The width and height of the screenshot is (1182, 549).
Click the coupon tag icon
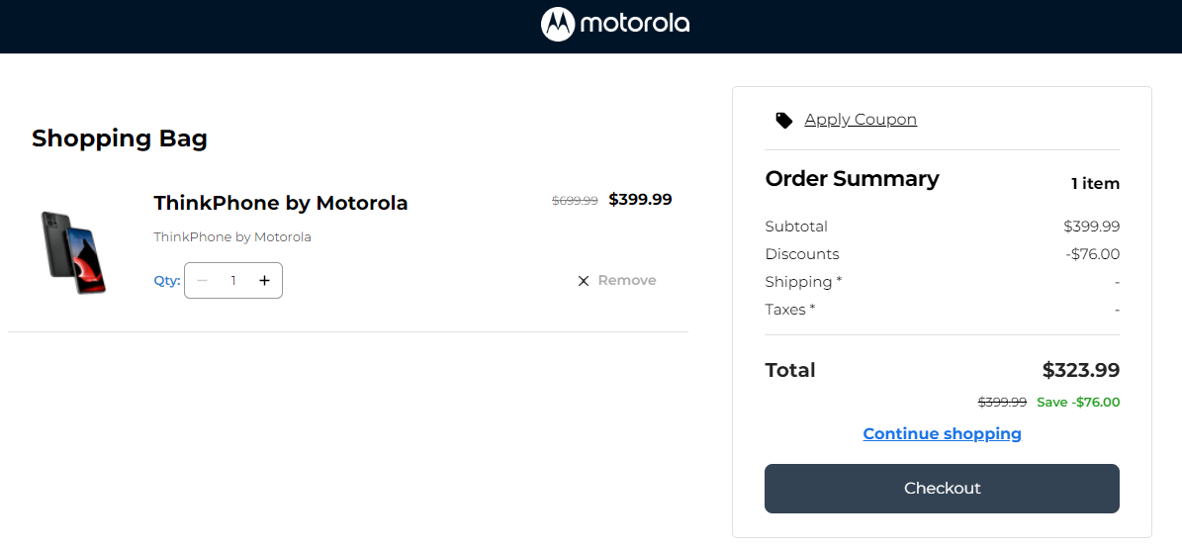(x=784, y=121)
